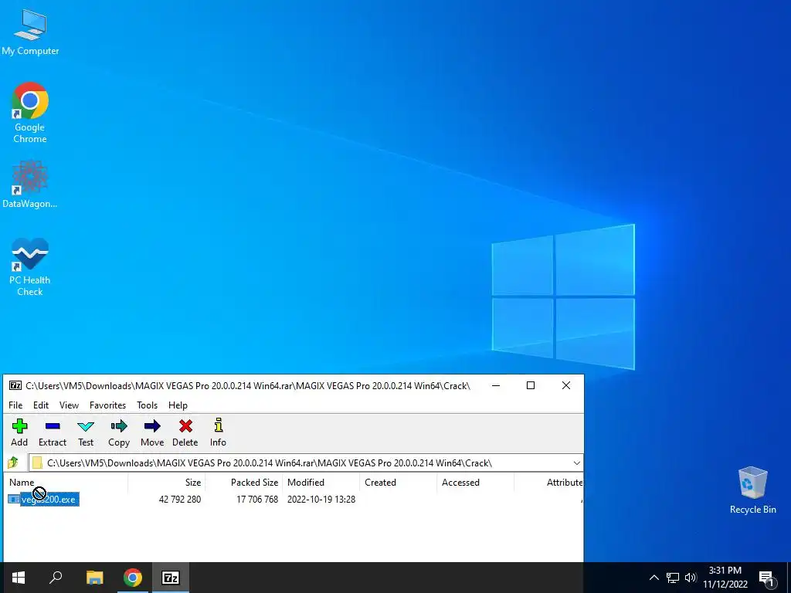
Task: Open Chrome from the taskbar
Action: [x=133, y=578]
